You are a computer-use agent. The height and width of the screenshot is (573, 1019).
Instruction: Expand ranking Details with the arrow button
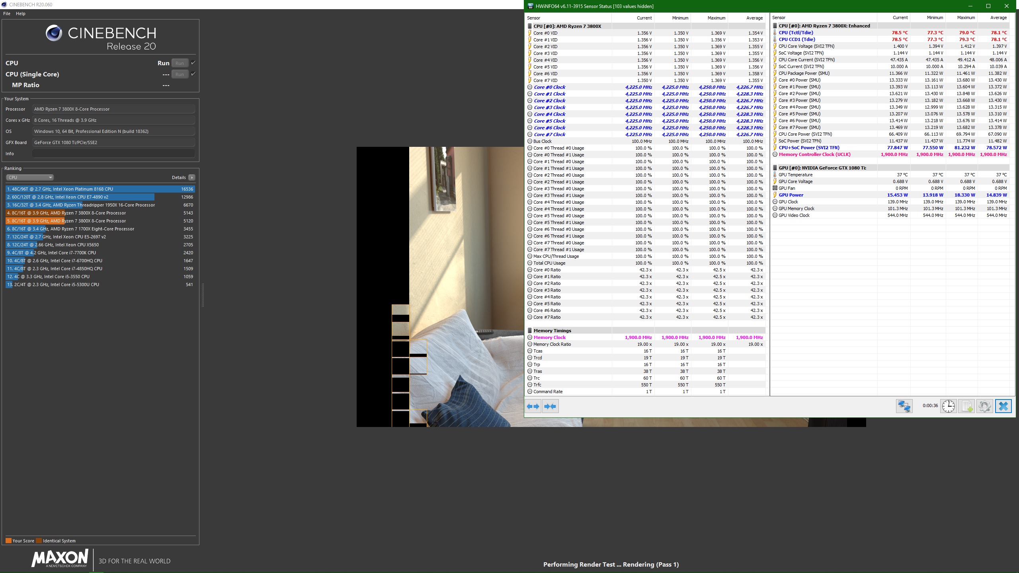(192, 177)
